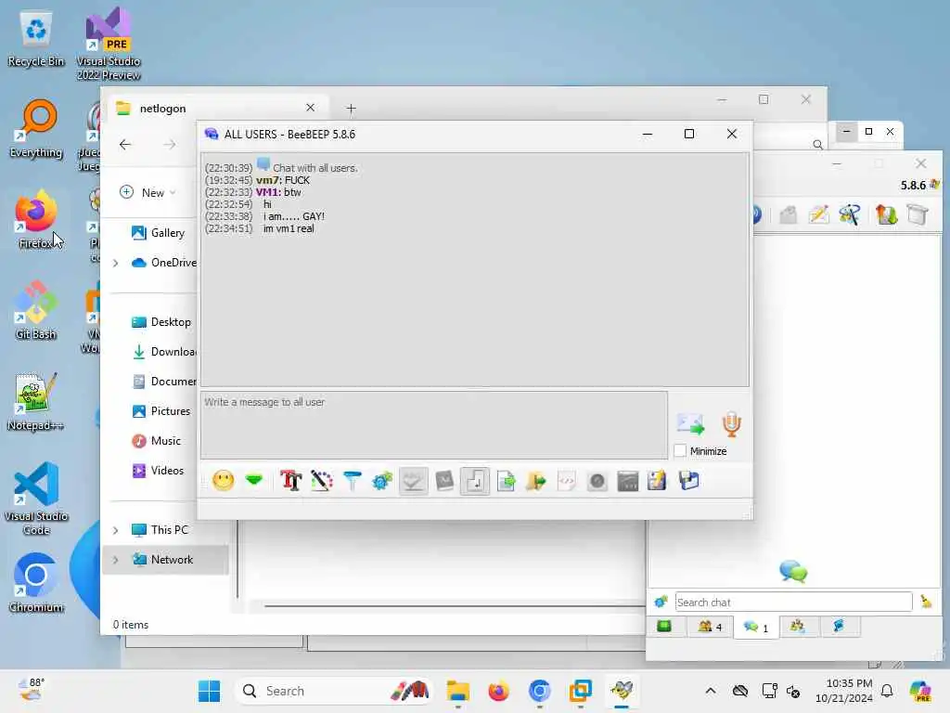950x713 pixels.
Task: Send message with the picture-arrow send icon
Action: click(690, 423)
